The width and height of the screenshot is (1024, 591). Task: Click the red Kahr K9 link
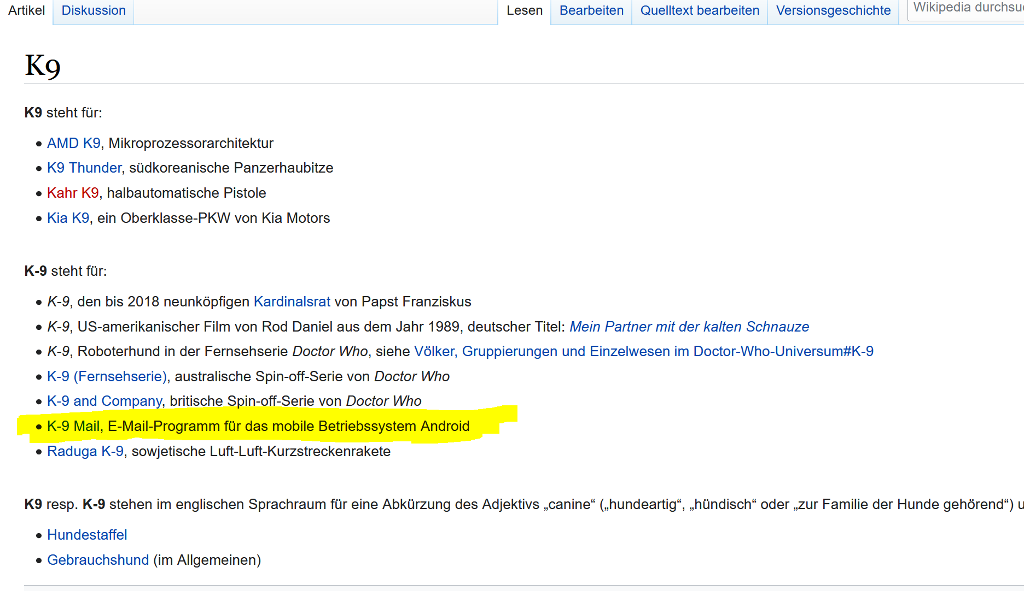click(73, 193)
